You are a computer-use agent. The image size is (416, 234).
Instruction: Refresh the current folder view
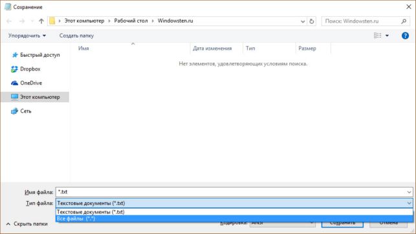312,21
